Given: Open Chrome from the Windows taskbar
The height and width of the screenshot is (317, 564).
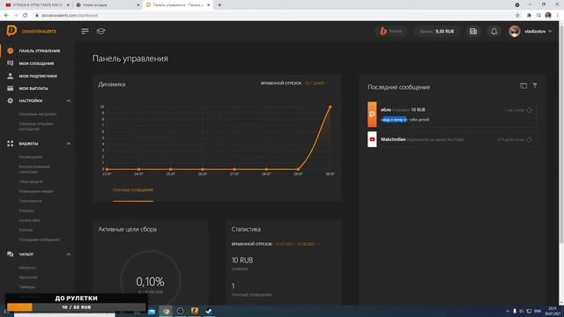Looking at the screenshot, I should (x=166, y=311).
